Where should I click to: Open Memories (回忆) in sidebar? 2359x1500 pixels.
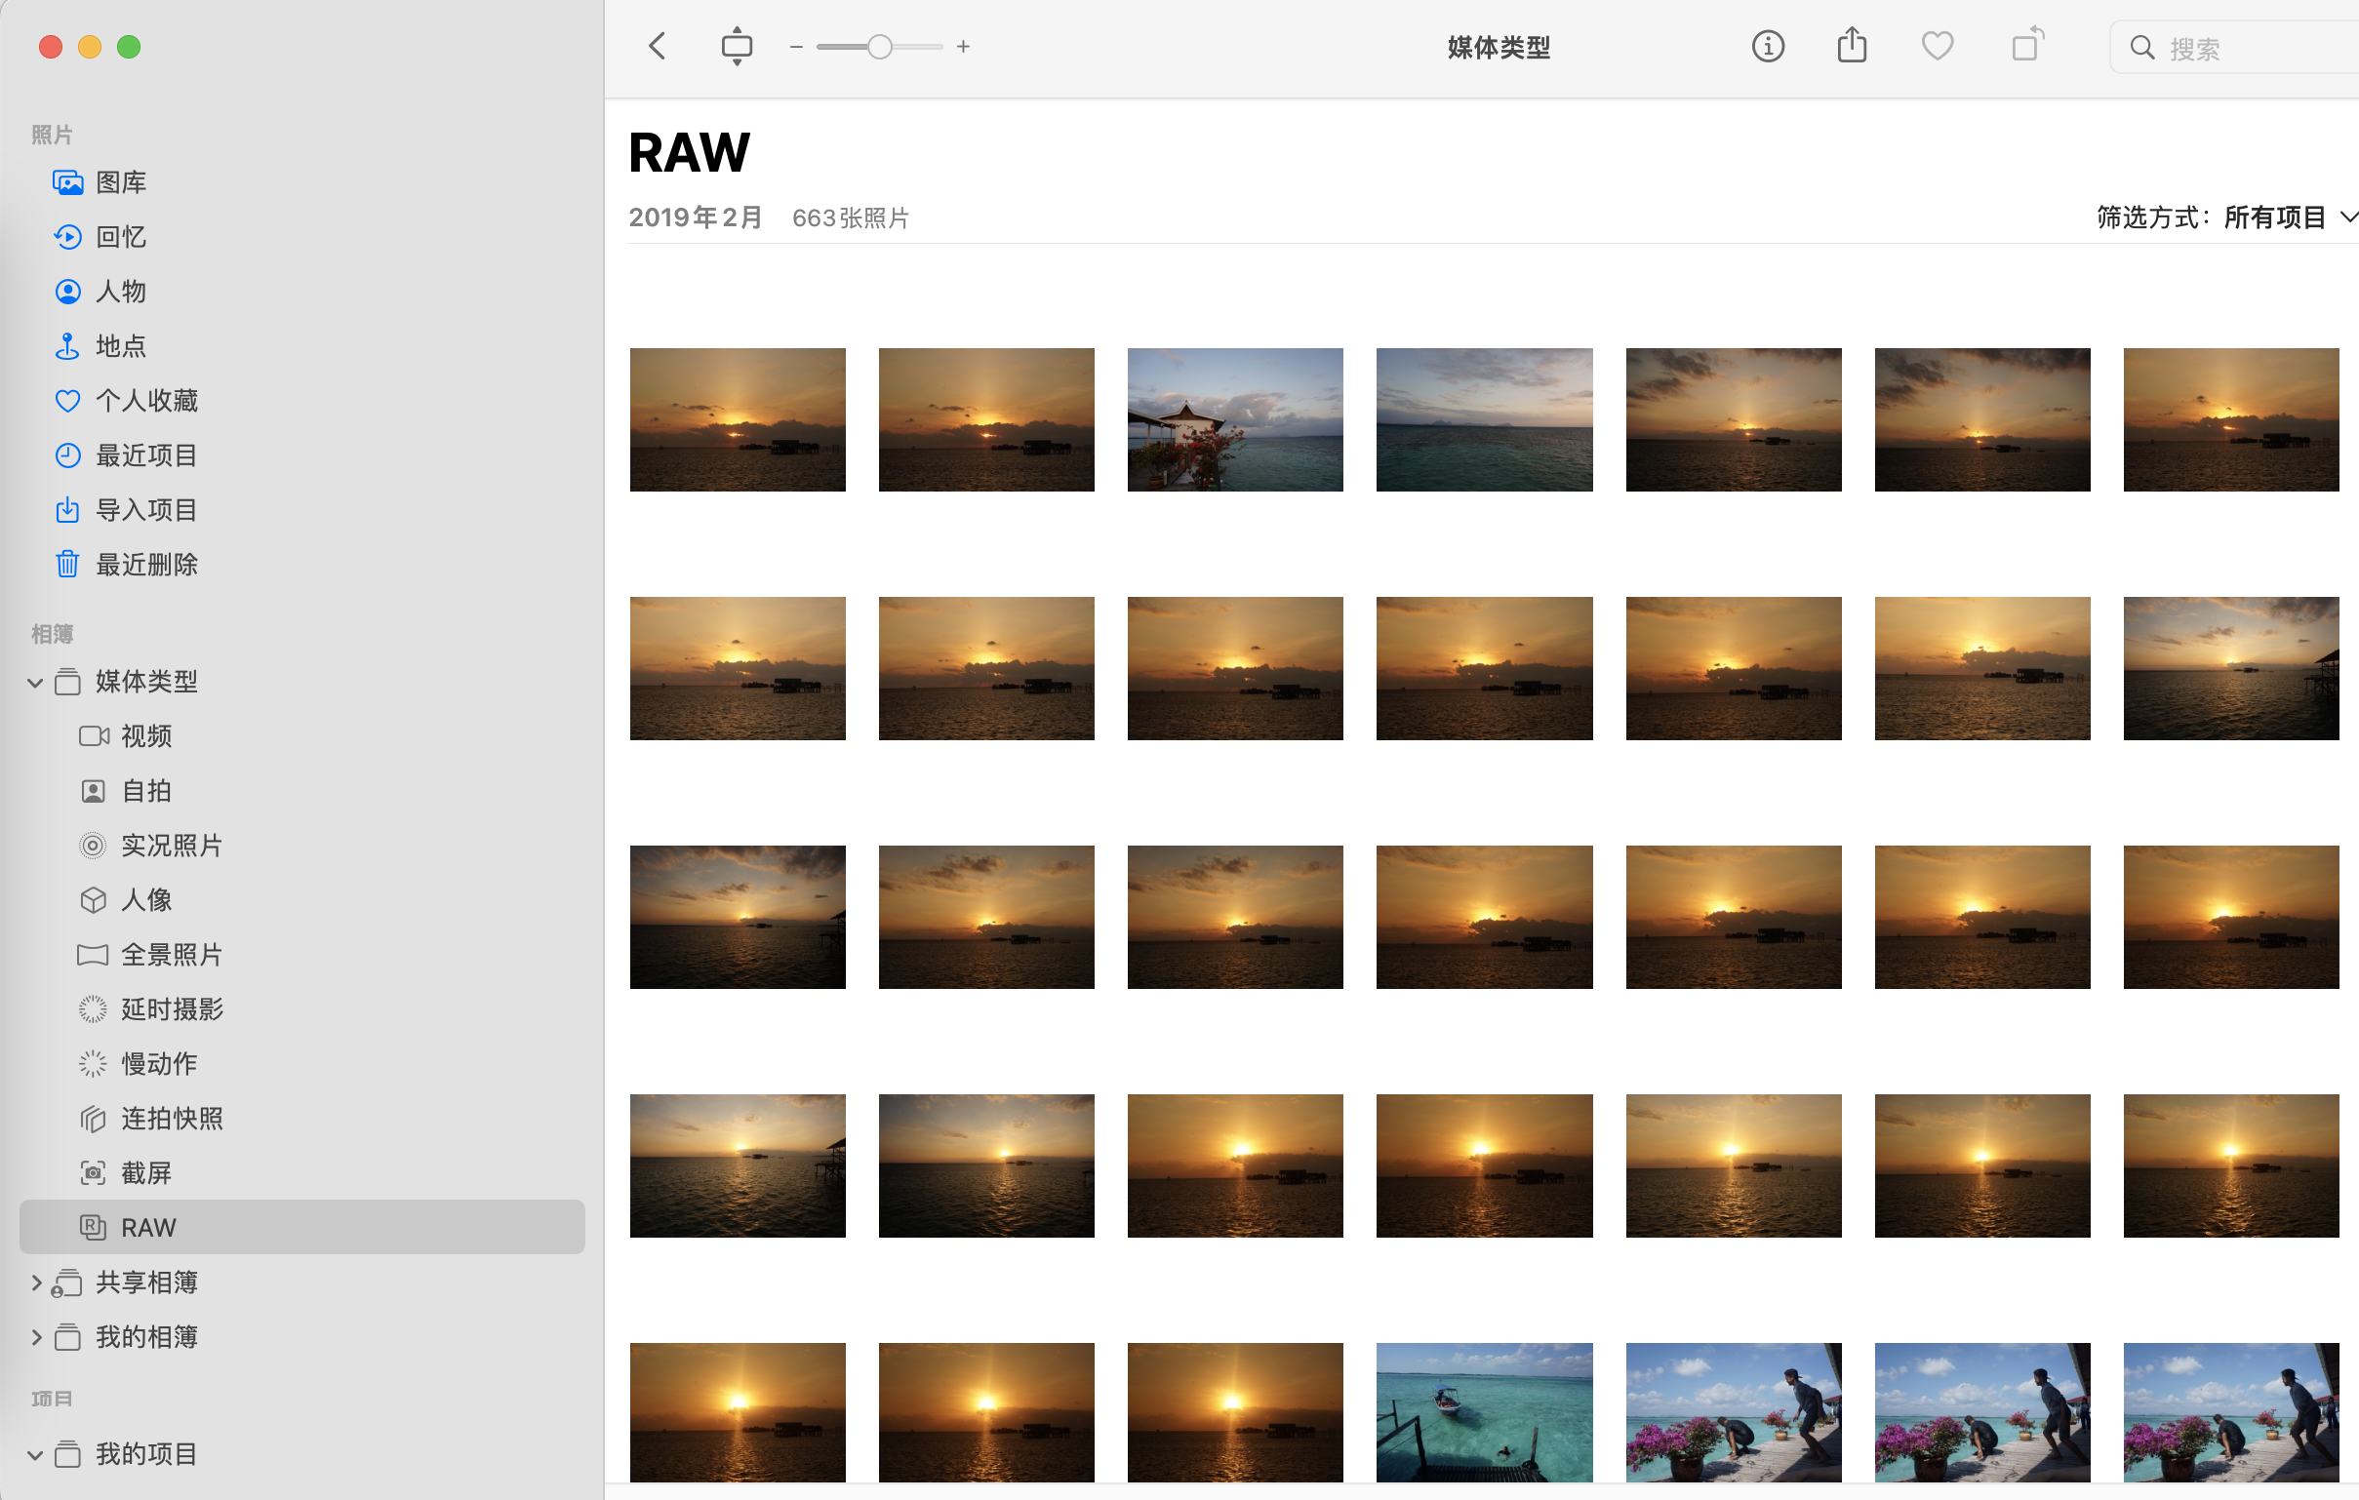[x=120, y=237]
